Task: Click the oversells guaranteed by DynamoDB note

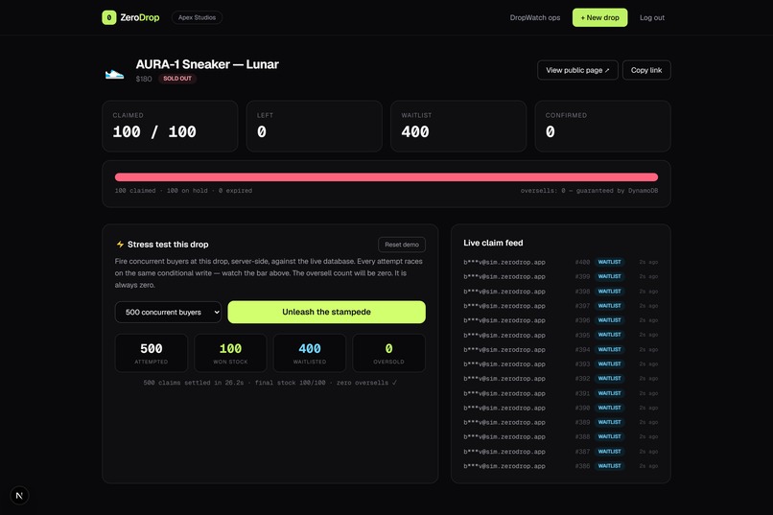Action: pyautogui.click(x=589, y=191)
